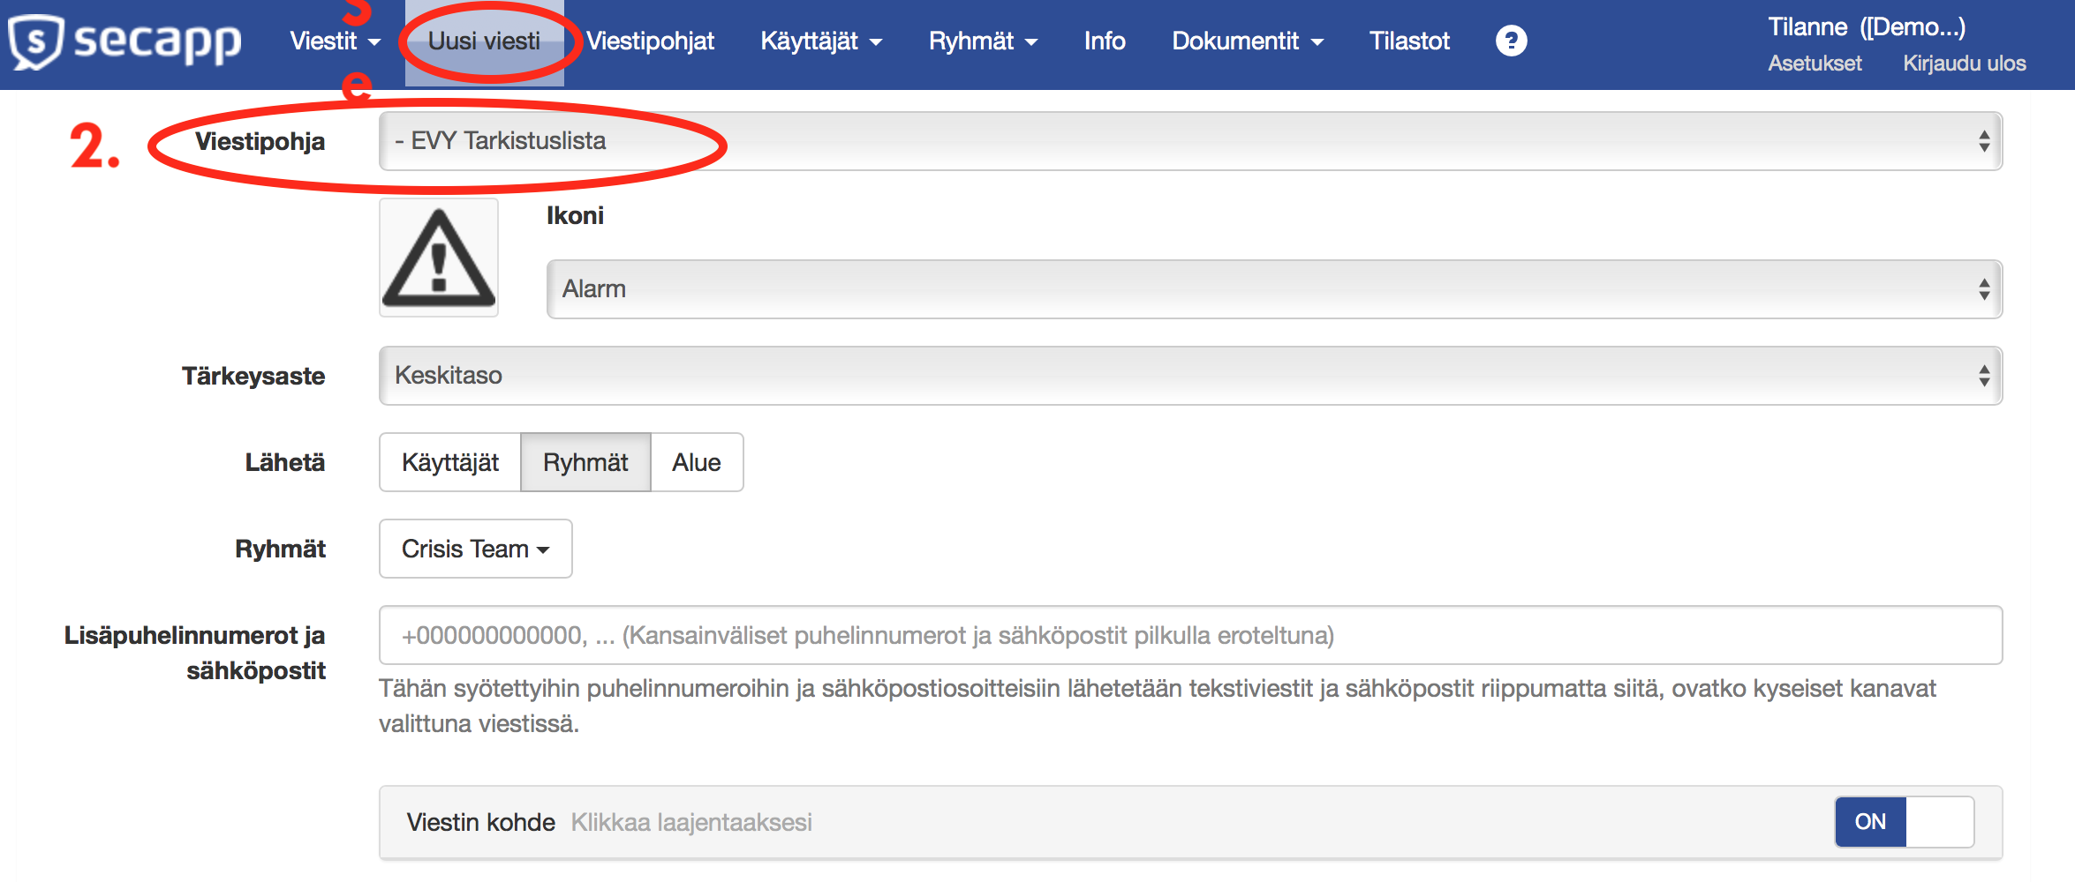
Task: Click the Kirjaudu ulos link
Action: pos(1965,64)
